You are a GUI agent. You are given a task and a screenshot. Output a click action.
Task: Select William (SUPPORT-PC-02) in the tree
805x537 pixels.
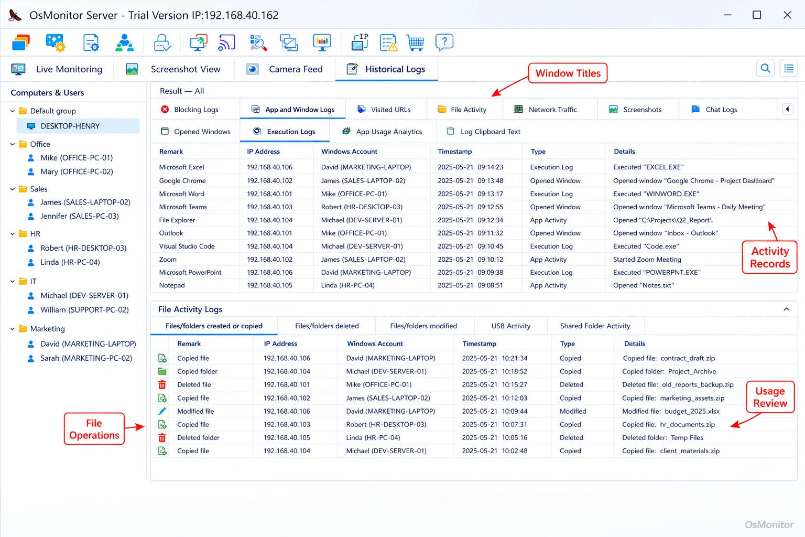(84, 310)
